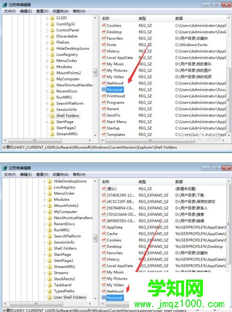Expand the SearchPlatform key in the top window
This screenshot has width=232, height=312.
point(47,104)
